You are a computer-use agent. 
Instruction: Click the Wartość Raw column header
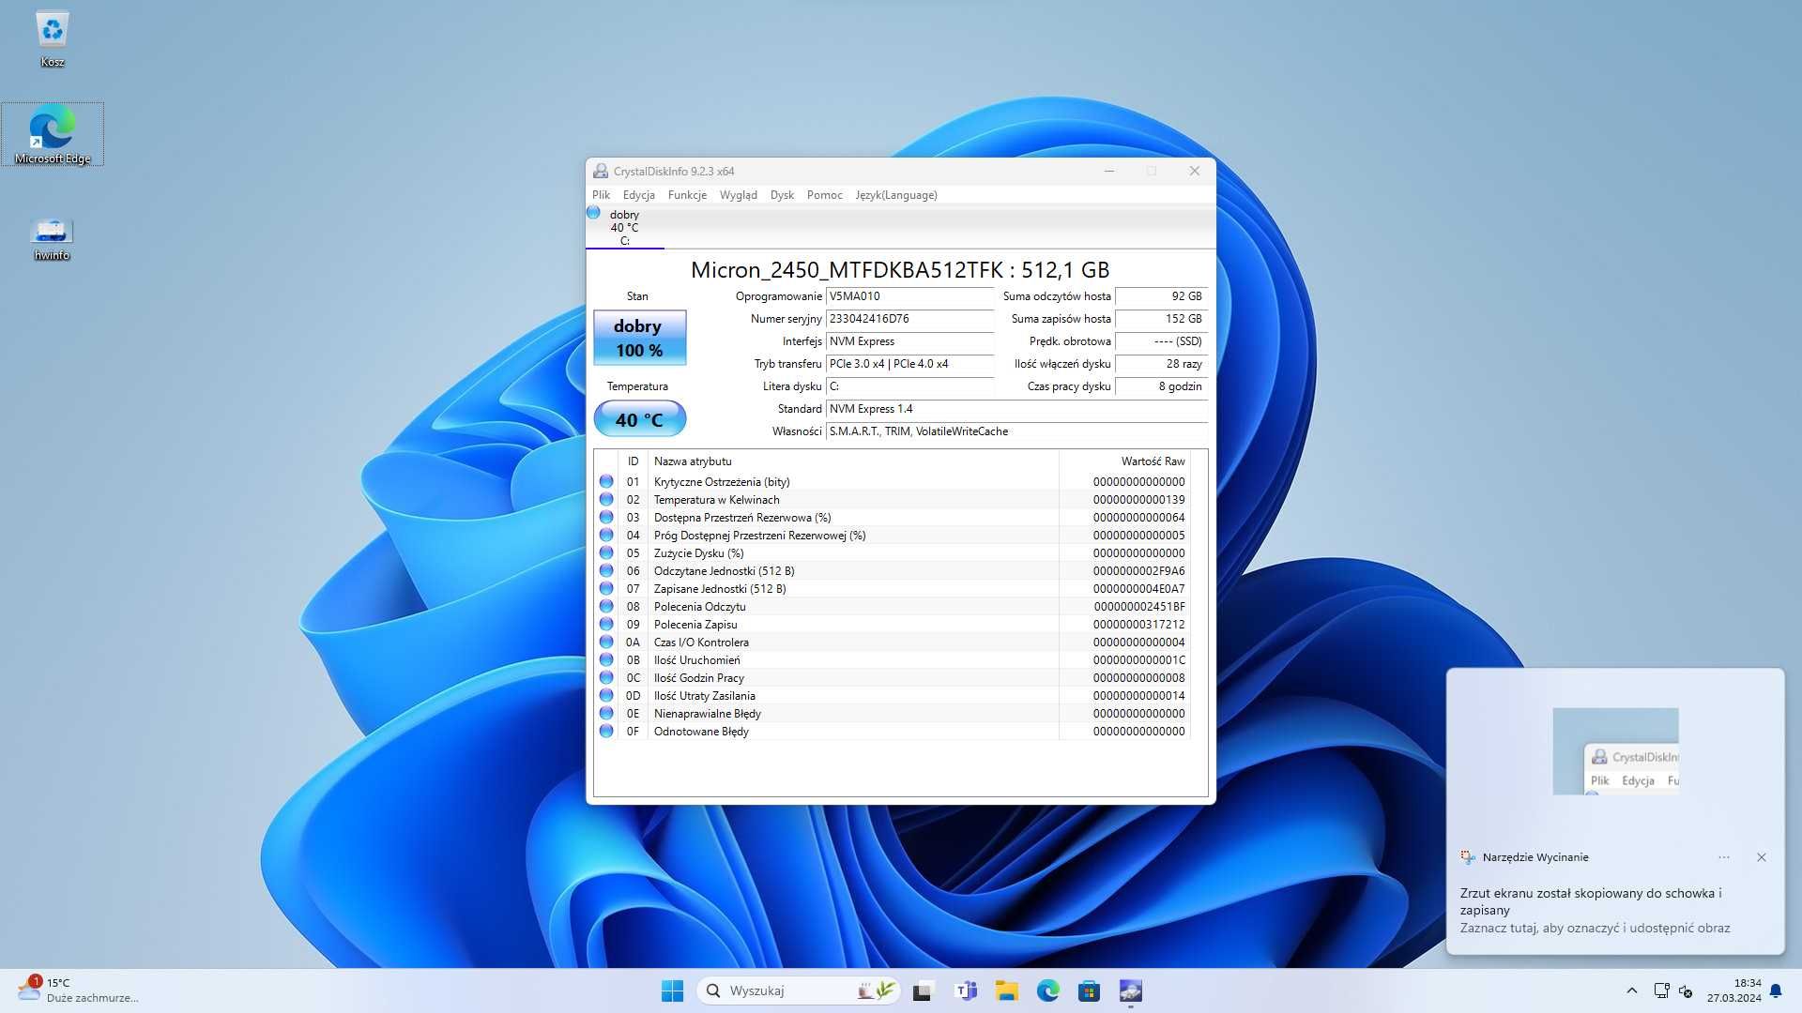coord(1124,461)
